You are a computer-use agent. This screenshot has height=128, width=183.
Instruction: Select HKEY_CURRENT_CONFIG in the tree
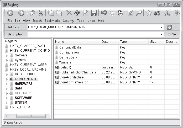click(30, 51)
